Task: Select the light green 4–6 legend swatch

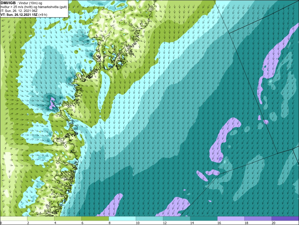Action: tap(68, 218)
